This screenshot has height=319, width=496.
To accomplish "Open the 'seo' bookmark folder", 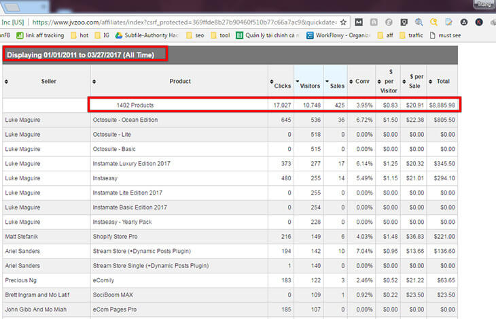I will (195, 35).
